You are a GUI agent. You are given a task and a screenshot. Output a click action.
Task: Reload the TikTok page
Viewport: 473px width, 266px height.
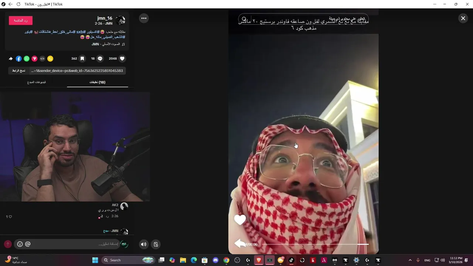(18, 4)
